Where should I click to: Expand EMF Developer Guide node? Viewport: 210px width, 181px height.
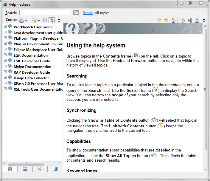(5, 60)
